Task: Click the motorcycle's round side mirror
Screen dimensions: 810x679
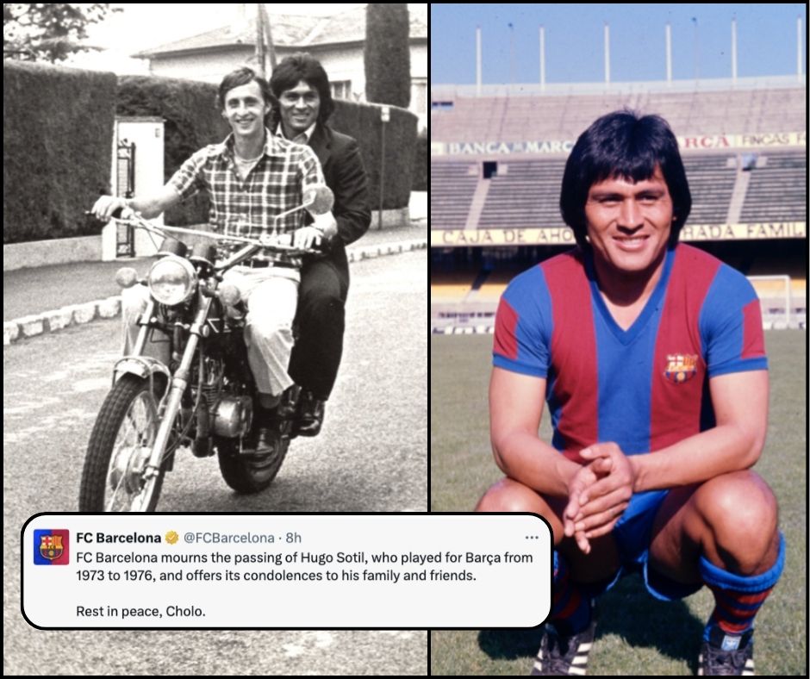Action: click(318, 199)
